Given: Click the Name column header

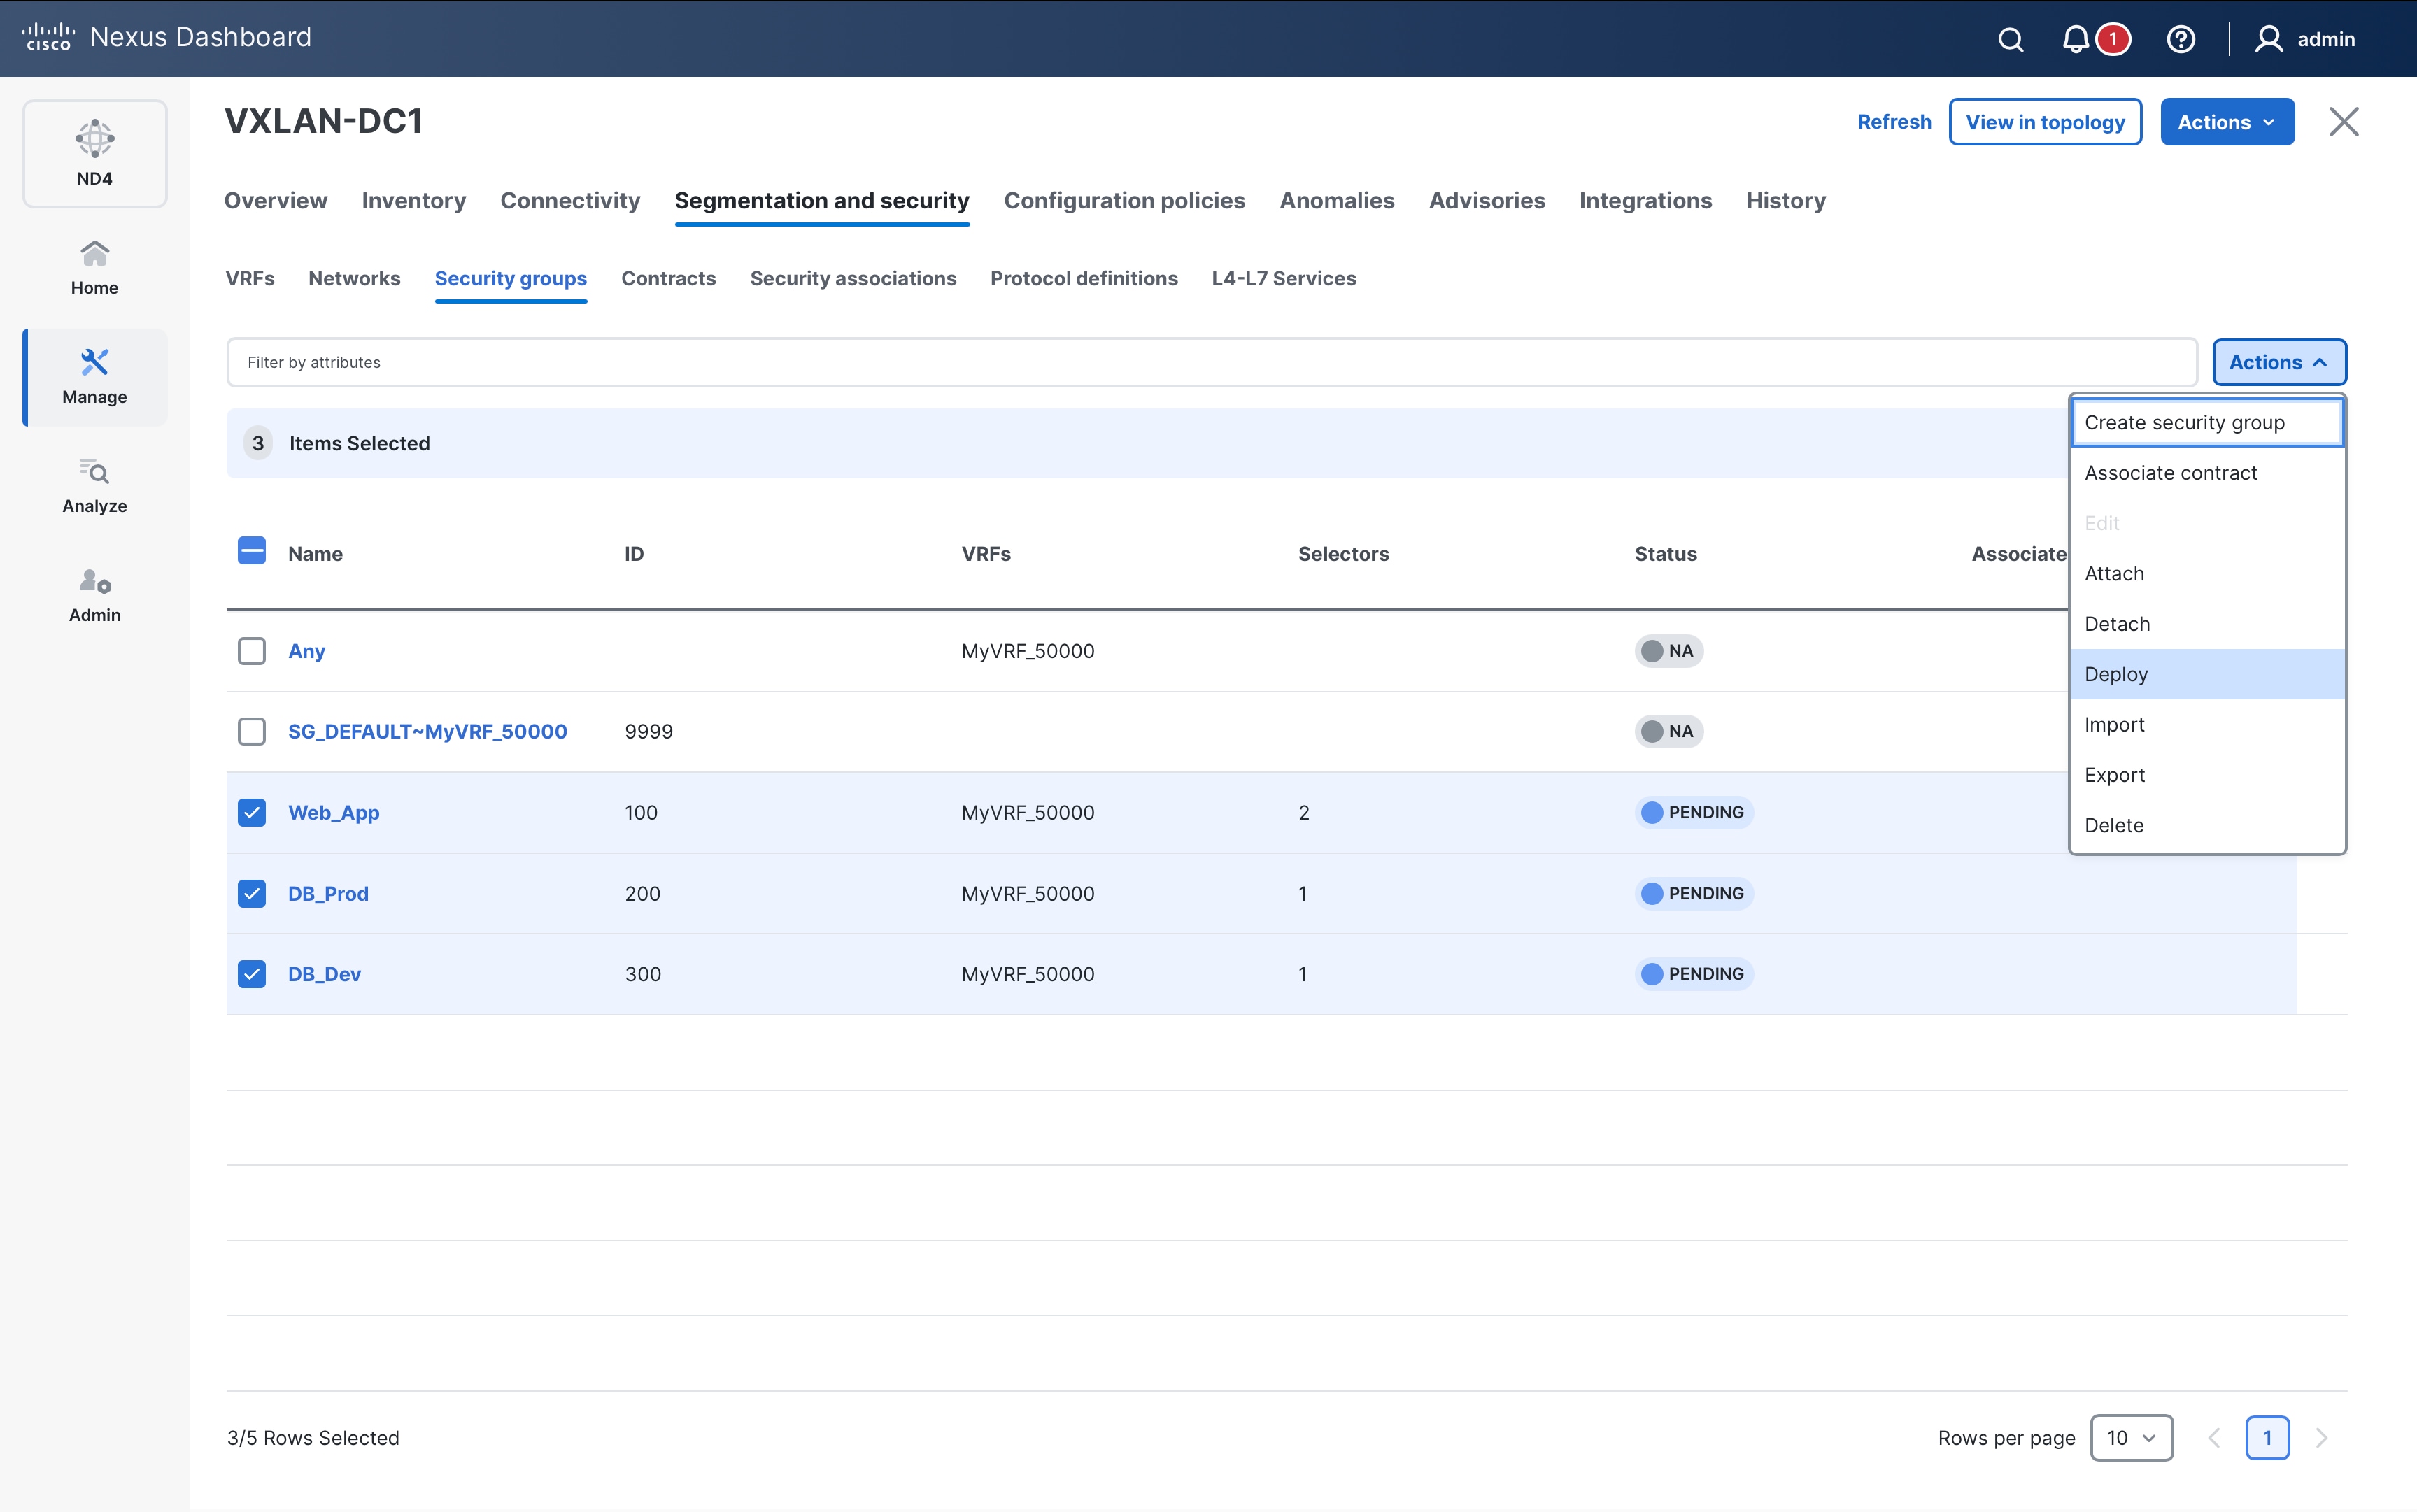Looking at the screenshot, I should 315,554.
